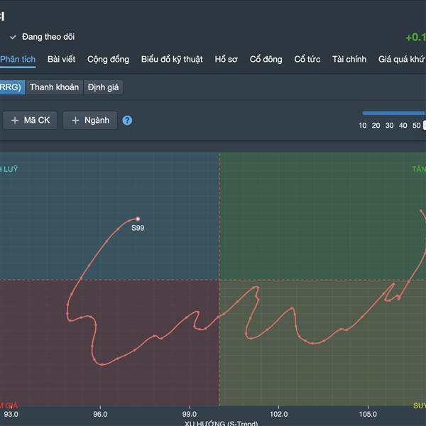426x426 pixels.
Task: Open the Cổ đông tab
Action: click(x=266, y=59)
